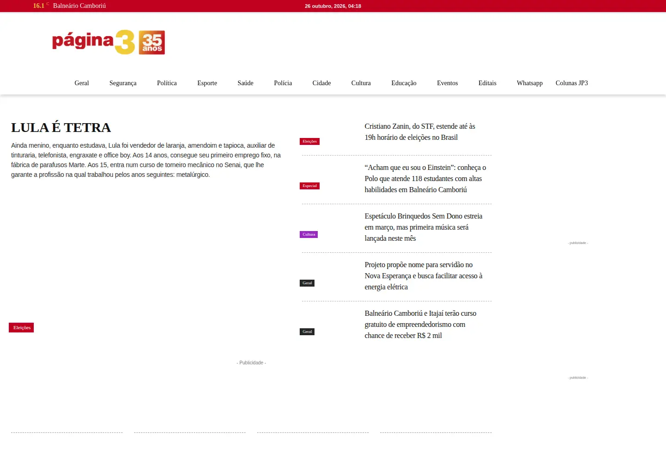Click the Eleições tag beside Zanin article
Viewport: 666px width, 463px height.
pos(310,142)
